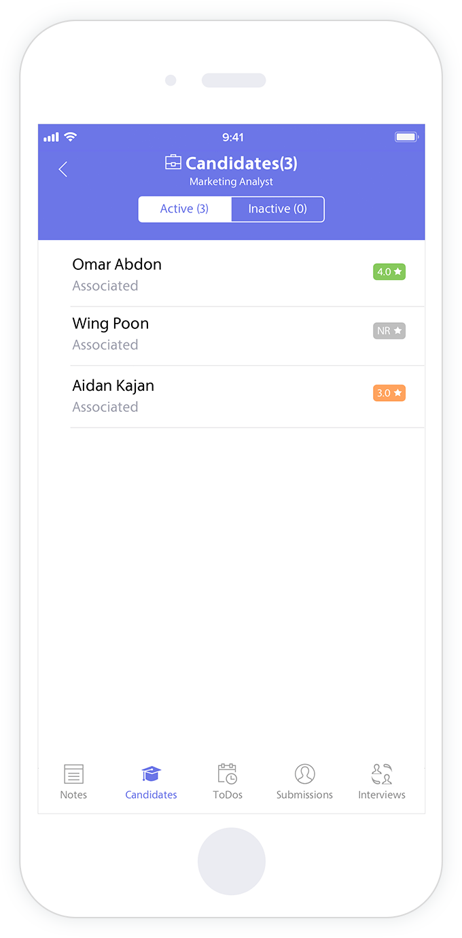The image size is (462, 938).
Task: Open Omar Abdon candidate entry
Action: 247,275
